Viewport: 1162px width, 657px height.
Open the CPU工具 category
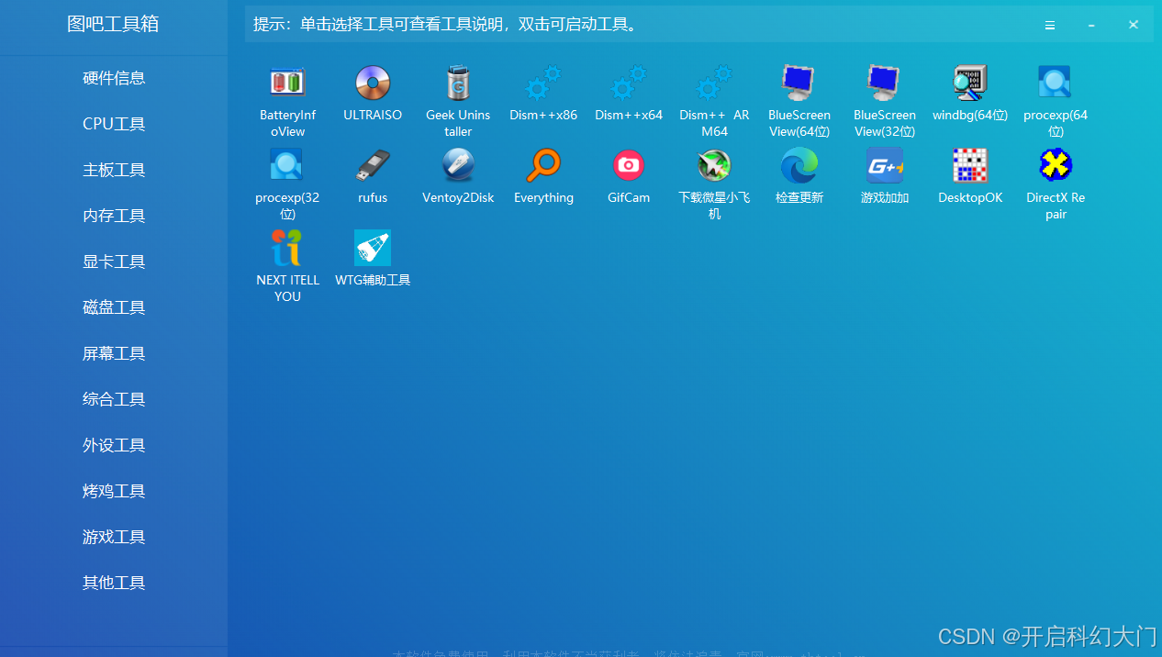tap(114, 124)
